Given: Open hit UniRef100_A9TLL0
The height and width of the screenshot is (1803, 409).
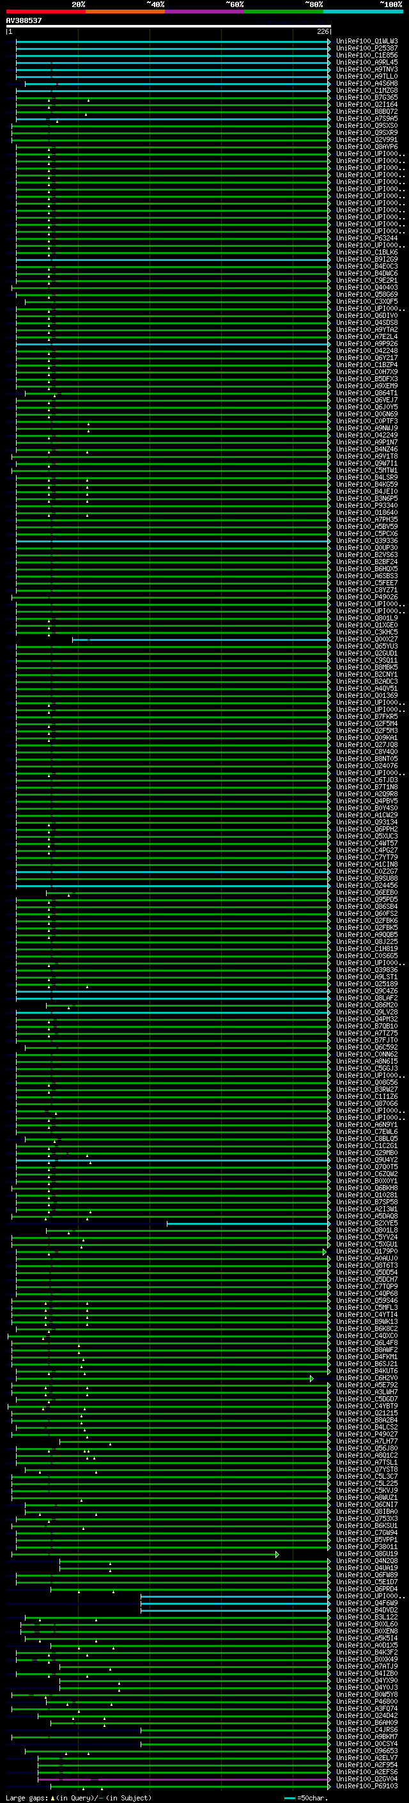Looking at the screenshot, I should pyautogui.click(x=367, y=76).
